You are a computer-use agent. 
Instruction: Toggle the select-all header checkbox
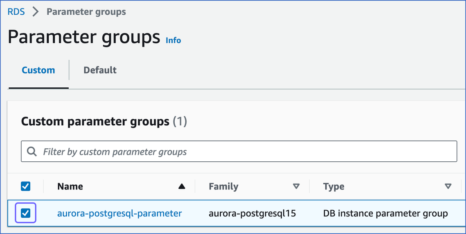point(25,187)
